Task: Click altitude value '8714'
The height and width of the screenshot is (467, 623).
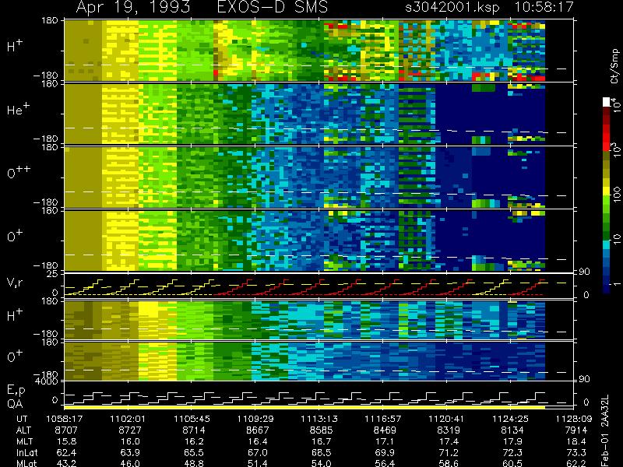Action: 193,430
